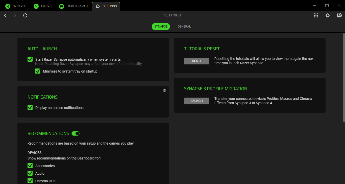Open the gear icon at top right
The image size is (345, 184).
pos(328,15)
